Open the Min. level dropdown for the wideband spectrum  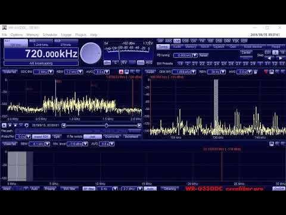[x=86, y=144]
